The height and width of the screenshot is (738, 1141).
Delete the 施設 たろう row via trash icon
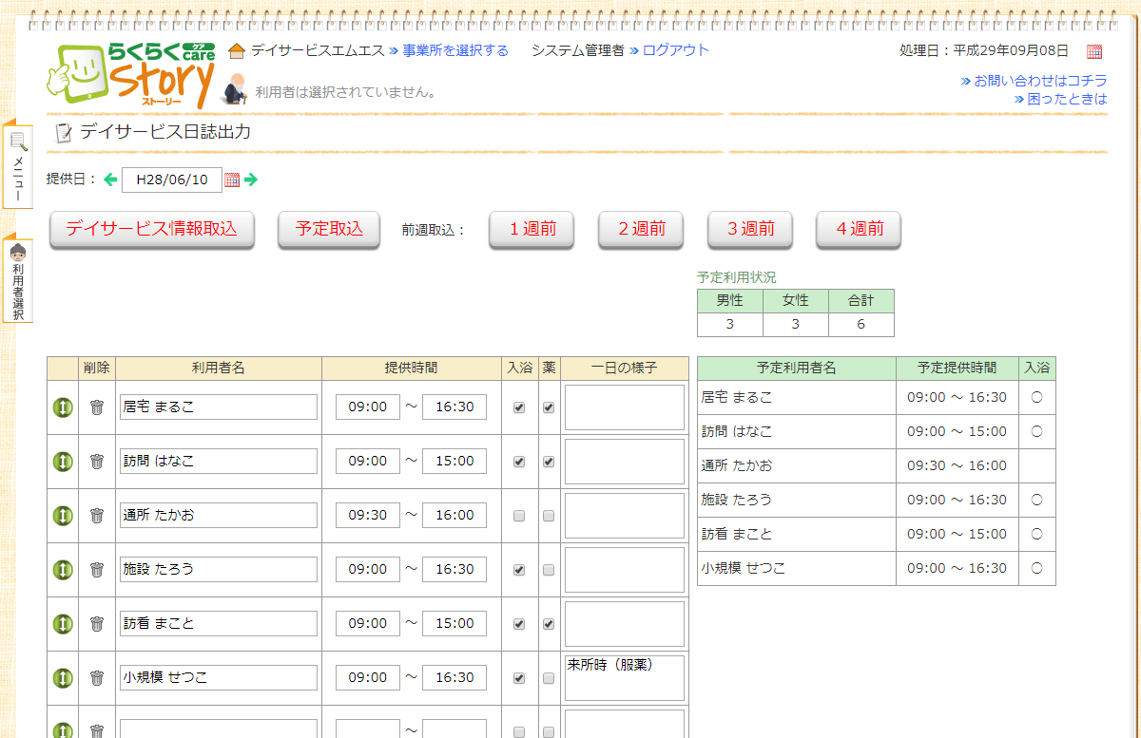tap(96, 570)
